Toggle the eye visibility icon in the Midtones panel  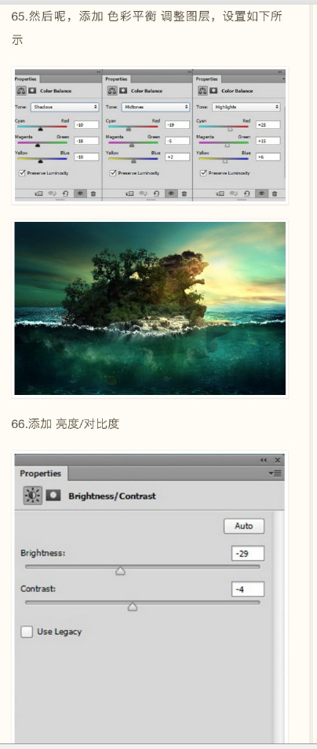pyautogui.click(x=170, y=194)
